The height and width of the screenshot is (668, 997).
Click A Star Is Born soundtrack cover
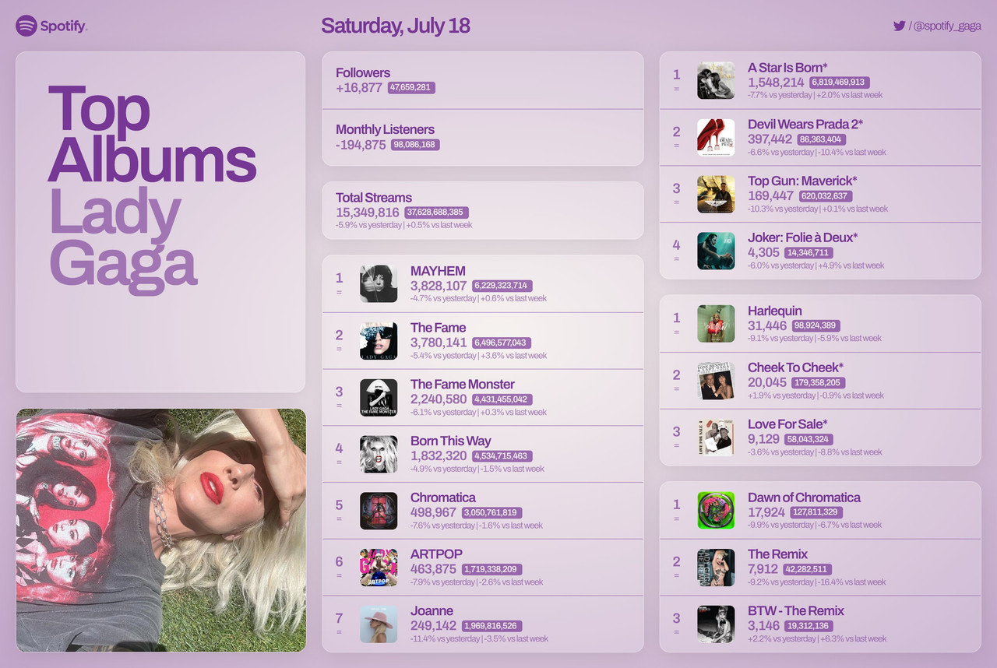click(716, 80)
